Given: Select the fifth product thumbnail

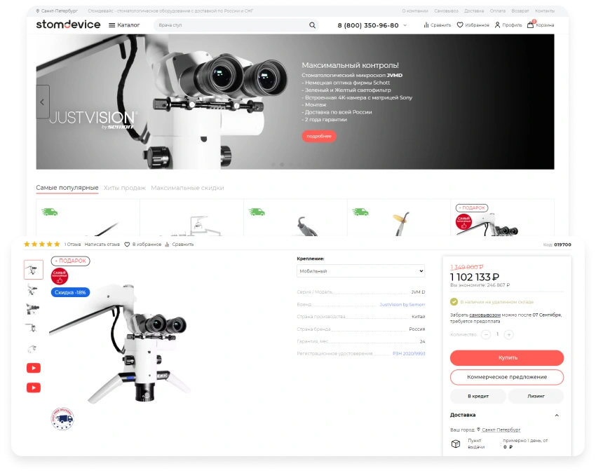Looking at the screenshot, I should pyautogui.click(x=33, y=348).
